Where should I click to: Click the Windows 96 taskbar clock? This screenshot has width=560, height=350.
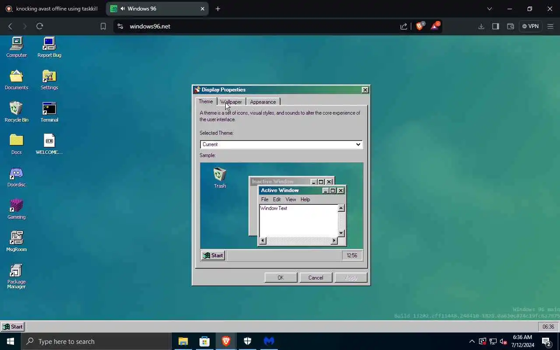pos(548,327)
